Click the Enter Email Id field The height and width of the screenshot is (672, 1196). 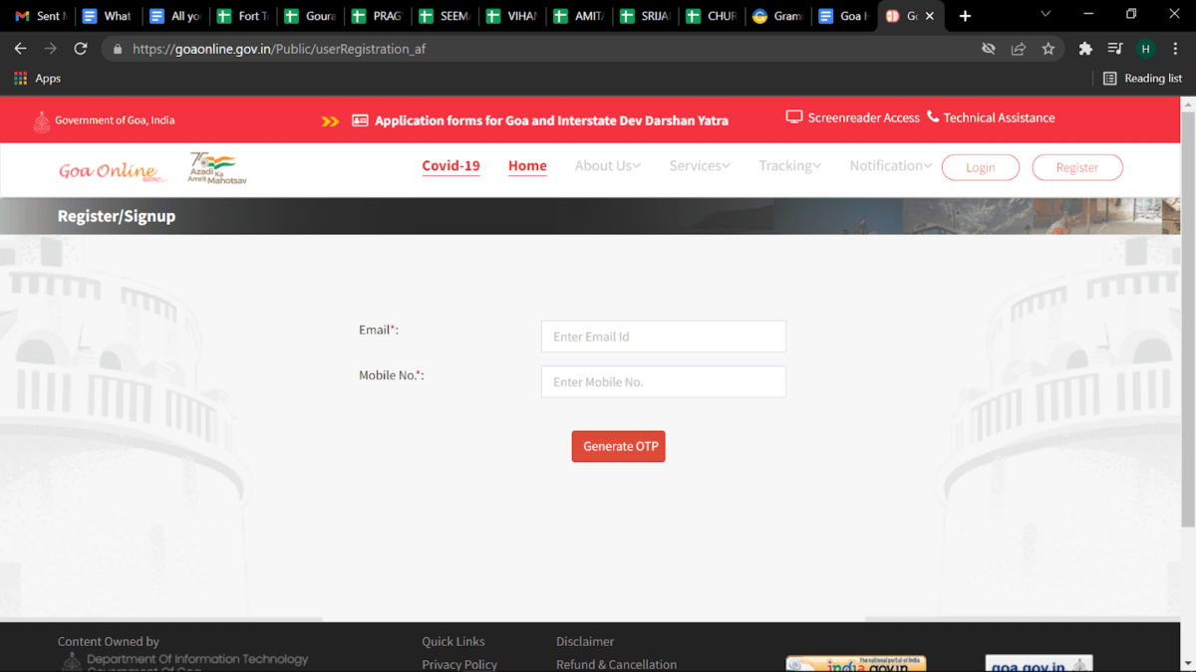(663, 336)
